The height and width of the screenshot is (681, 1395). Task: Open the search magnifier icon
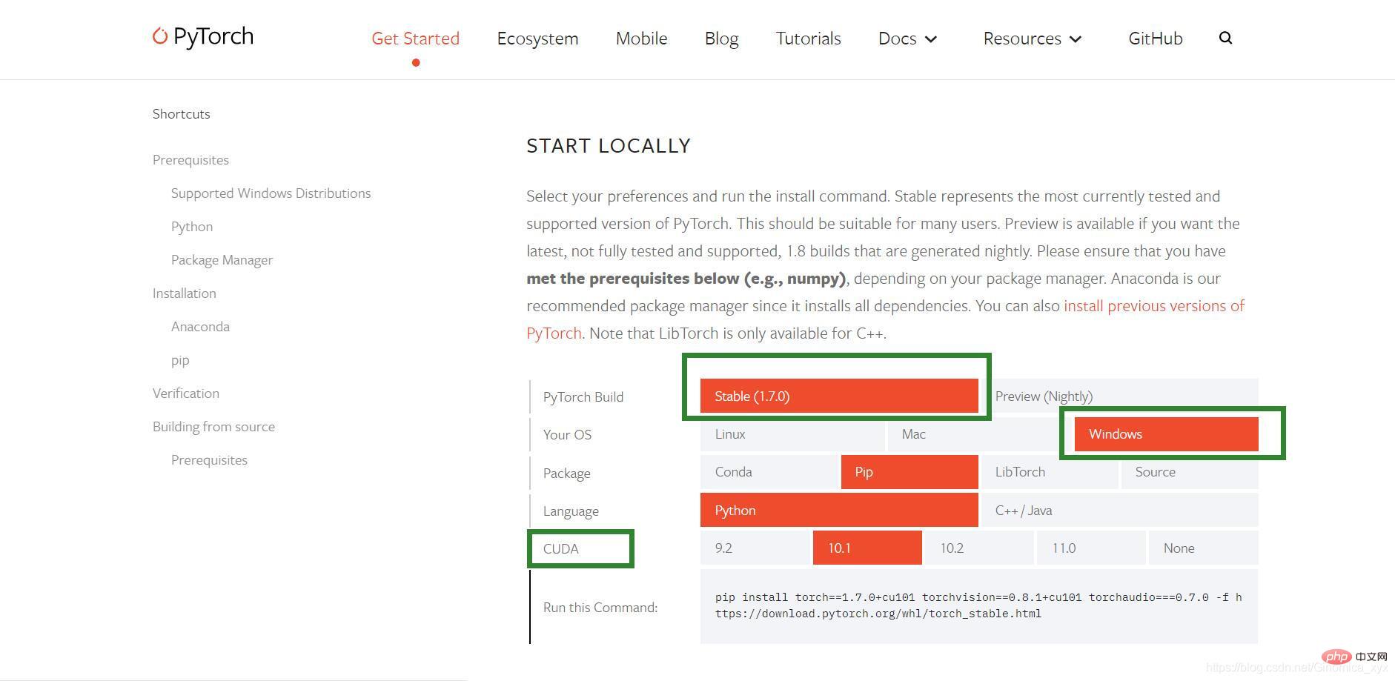pyautogui.click(x=1225, y=38)
